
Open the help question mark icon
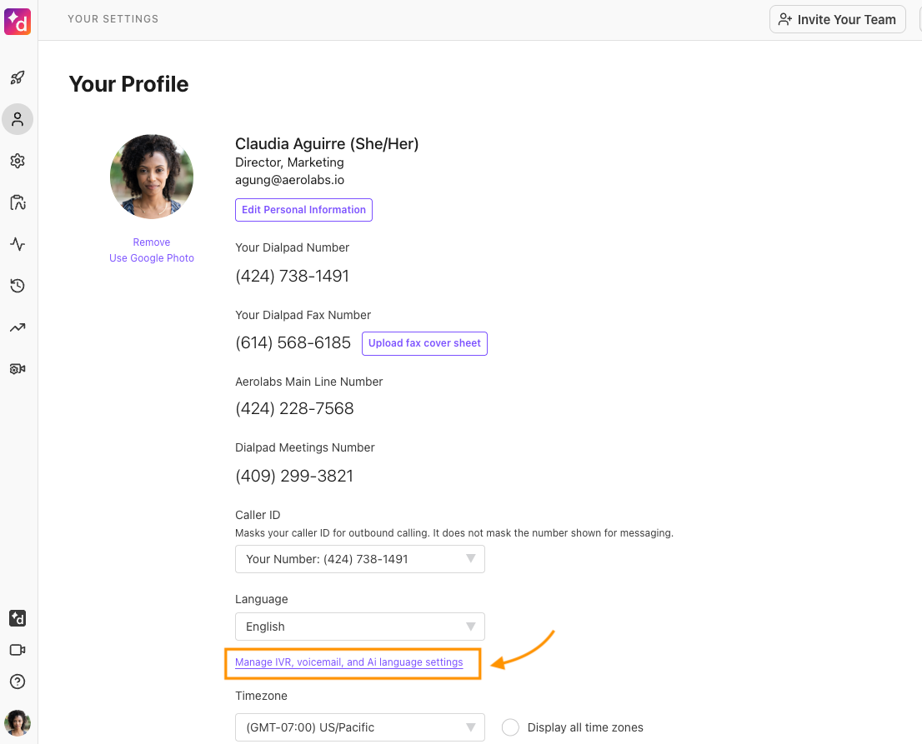coord(18,682)
